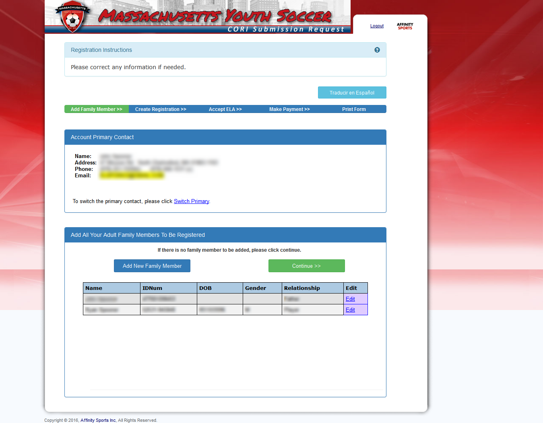The image size is (543, 423).
Task: Click the CORI Submission Request banner title
Action: (x=286, y=29)
